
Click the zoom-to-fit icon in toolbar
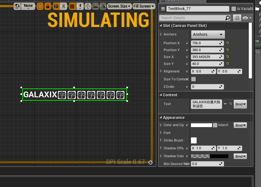(88, 6)
